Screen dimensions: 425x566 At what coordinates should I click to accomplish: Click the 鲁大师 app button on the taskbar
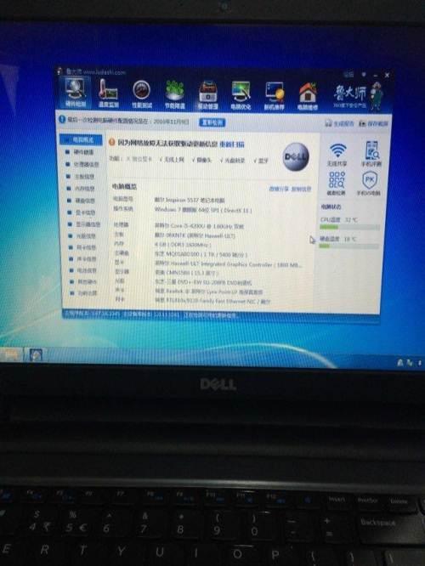pos(36,355)
